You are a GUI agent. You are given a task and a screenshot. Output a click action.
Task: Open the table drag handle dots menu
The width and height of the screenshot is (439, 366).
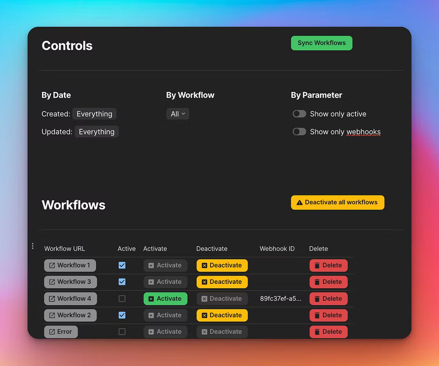[x=33, y=246]
